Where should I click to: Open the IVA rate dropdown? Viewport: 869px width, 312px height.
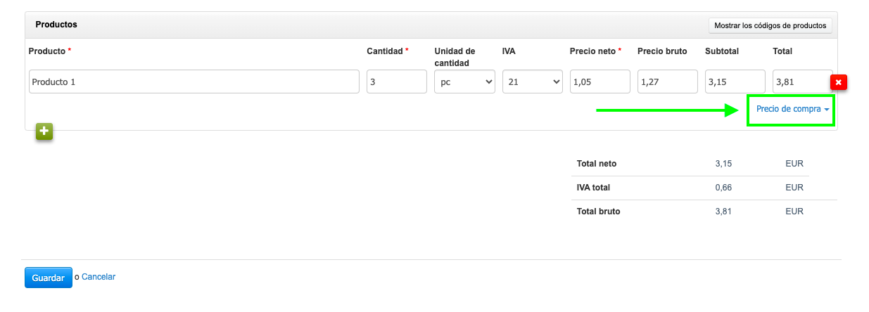(532, 82)
